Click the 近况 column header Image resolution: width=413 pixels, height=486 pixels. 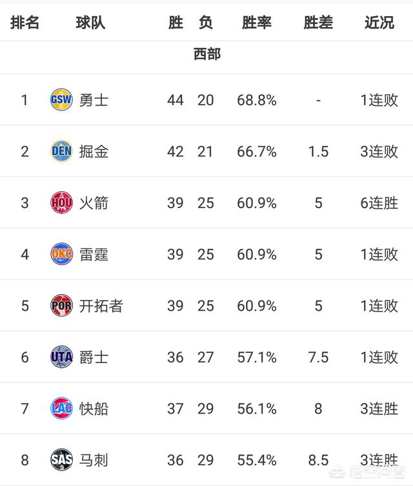379,23
